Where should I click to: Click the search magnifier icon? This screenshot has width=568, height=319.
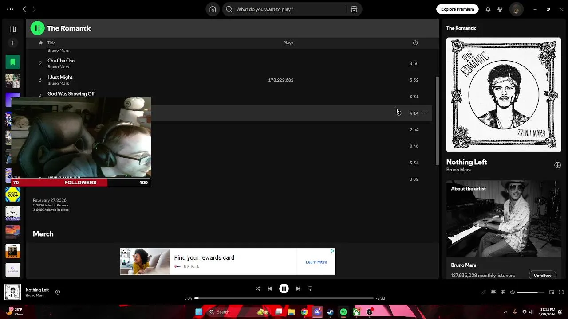click(x=229, y=9)
